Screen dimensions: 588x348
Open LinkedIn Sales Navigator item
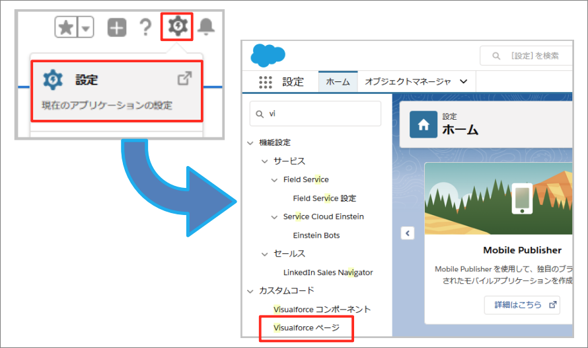pos(328,273)
